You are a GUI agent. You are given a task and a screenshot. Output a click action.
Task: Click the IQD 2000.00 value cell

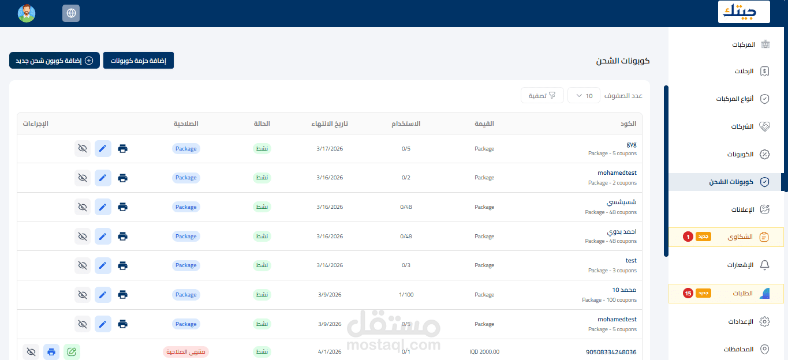point(484,352)
